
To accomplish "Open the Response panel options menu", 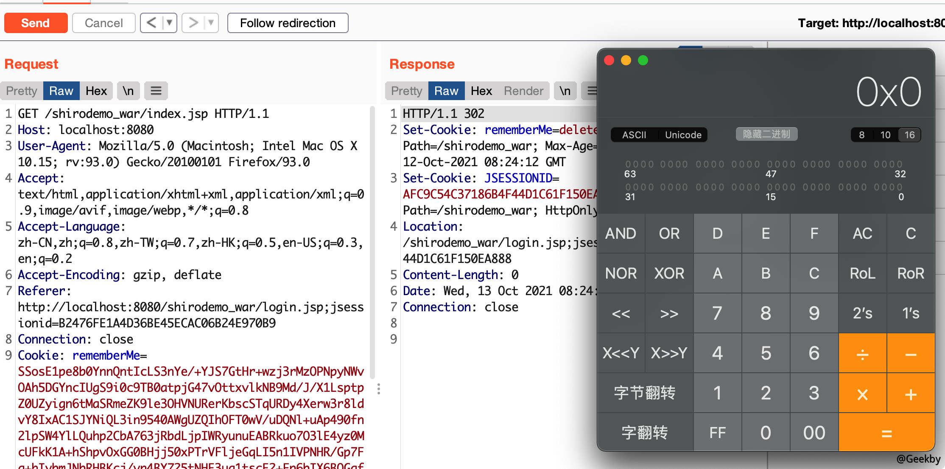I will (592, 90).
